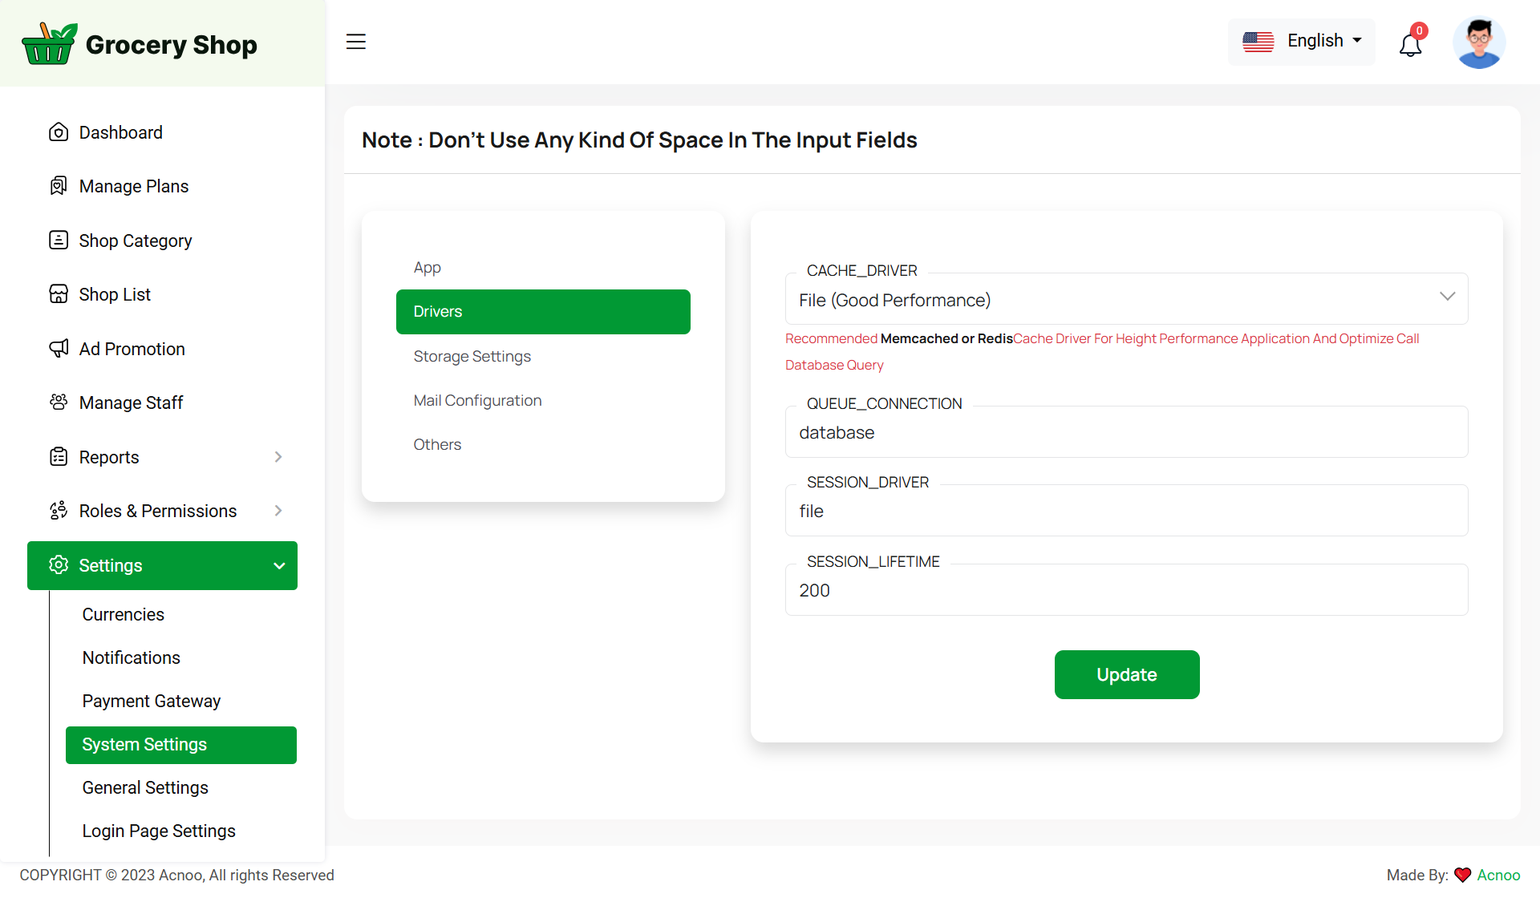Click the user profile avatar
This screenshot has width=1540, height=906.
1478,43
